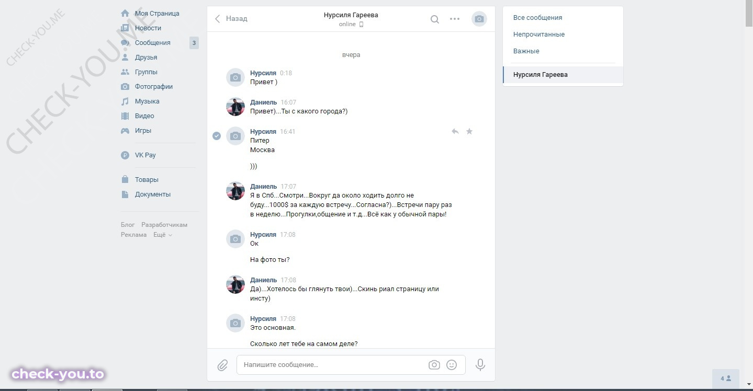Click Сообщения menu label

click(153, 42)
